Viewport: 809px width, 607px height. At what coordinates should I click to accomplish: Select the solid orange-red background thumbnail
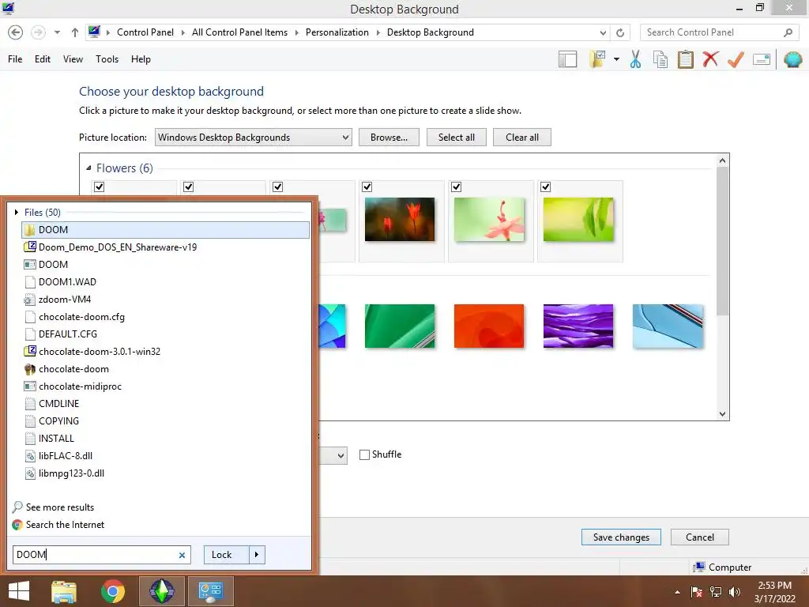[x=488, y=326]
